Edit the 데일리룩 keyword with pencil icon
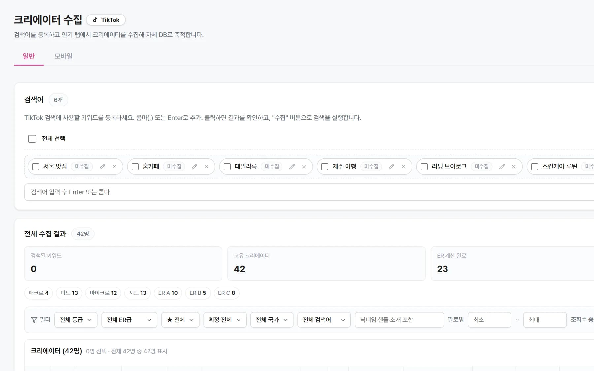594x371 pixels. [x=292, y=167]
